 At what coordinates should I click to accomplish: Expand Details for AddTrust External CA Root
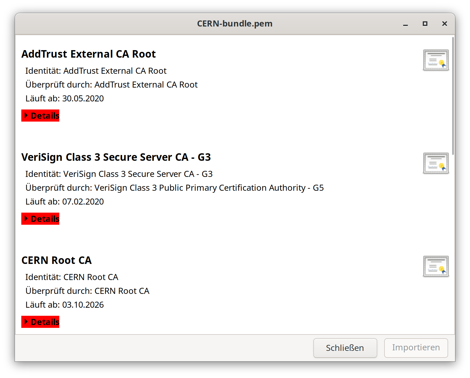[x=42, y=116]
